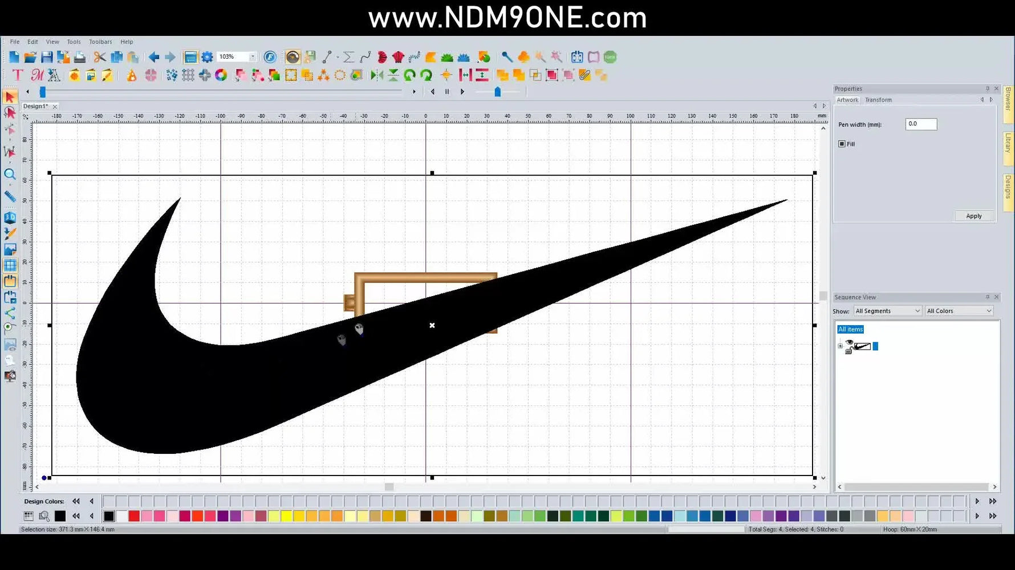This screenshot has height=570, width=1015.
Task: Skip to last design colors page
Action: (x=993, y=501)
